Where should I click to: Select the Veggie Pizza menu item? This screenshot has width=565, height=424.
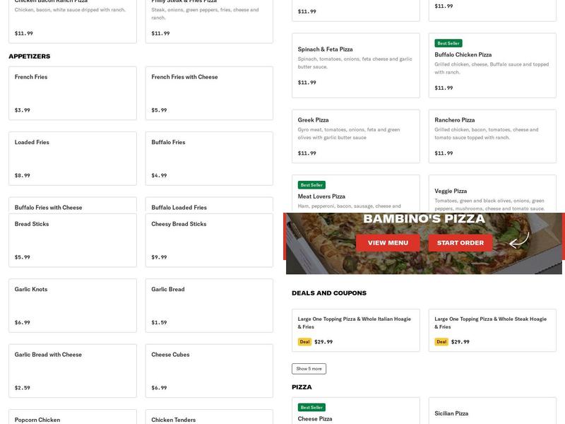click(x=493, y=194)
